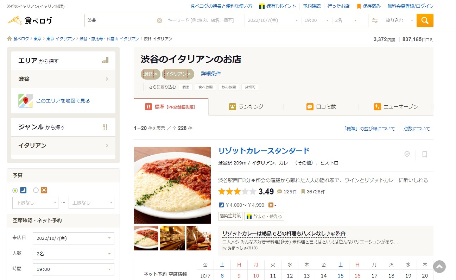Select the first risotto small thumbnail
Screen dimensions: 456x280
coord(146,238)
